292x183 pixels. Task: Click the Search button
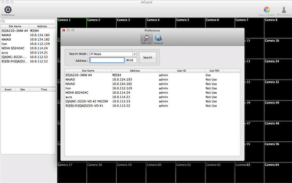click(x=148, y=57)
